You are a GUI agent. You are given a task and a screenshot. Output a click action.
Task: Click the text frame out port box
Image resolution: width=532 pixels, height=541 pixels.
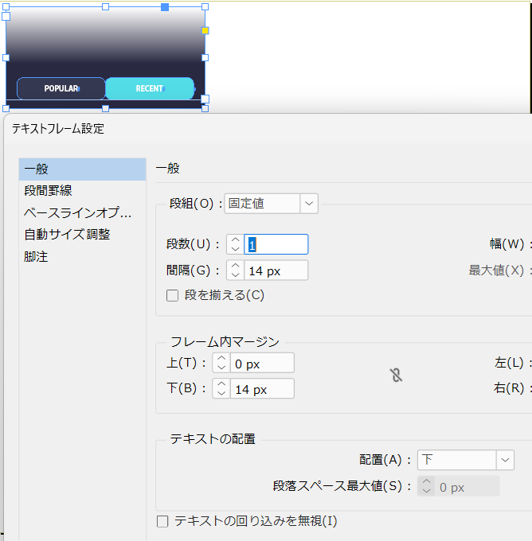[x=204, y=99]
